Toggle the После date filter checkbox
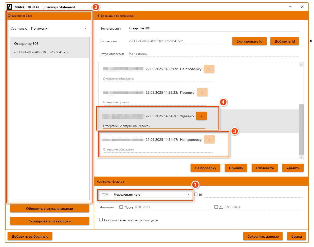 pos(121,207)
